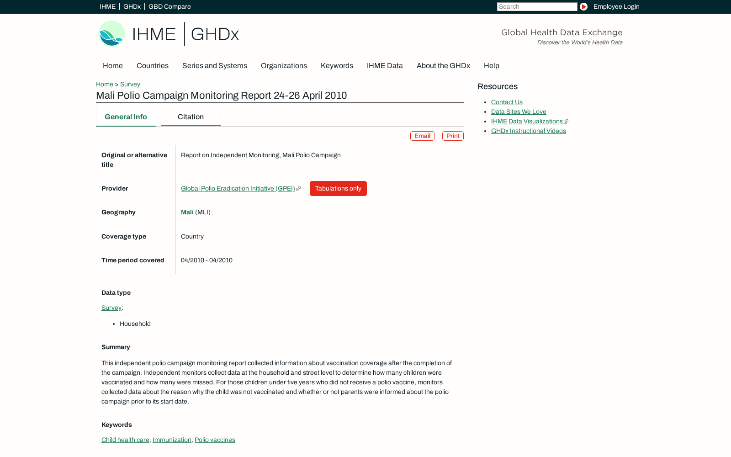Click the red search submit arrow

[x=583, y=7]
